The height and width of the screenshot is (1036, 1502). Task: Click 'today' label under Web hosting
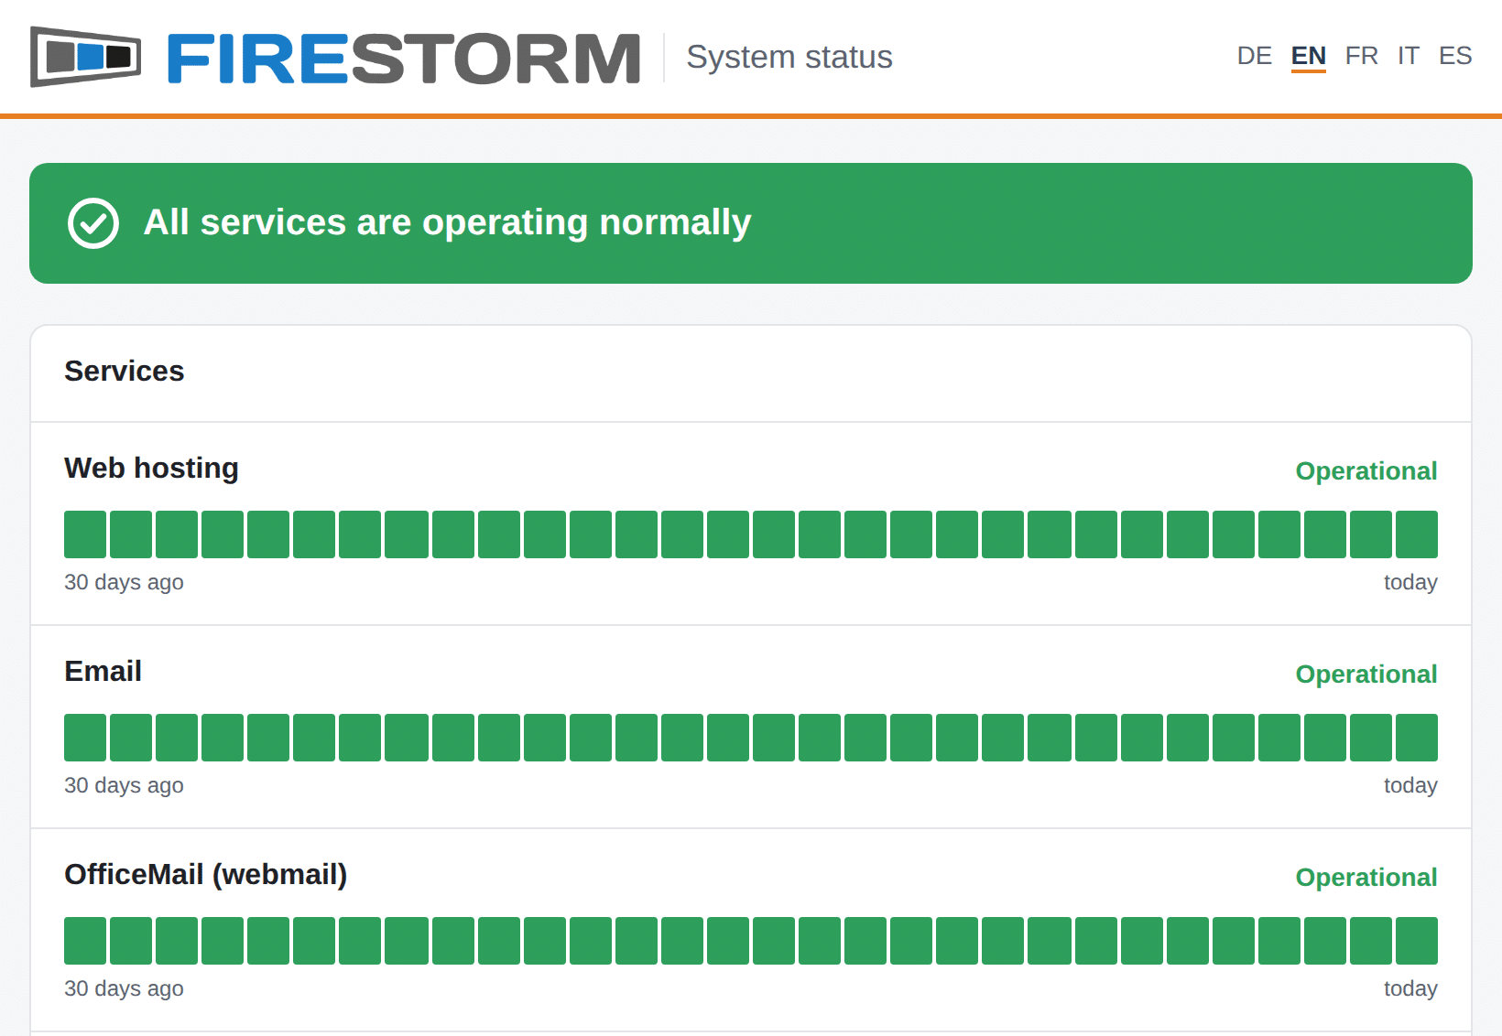point(1410,583)
